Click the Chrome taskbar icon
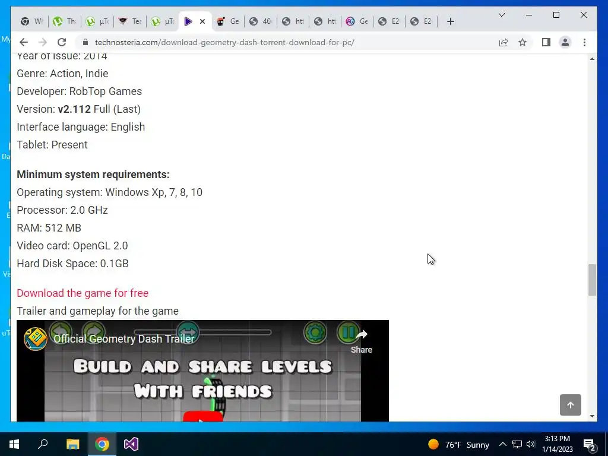Image resolution: width=608 pixels, height=456 pixels. (102, 444)
